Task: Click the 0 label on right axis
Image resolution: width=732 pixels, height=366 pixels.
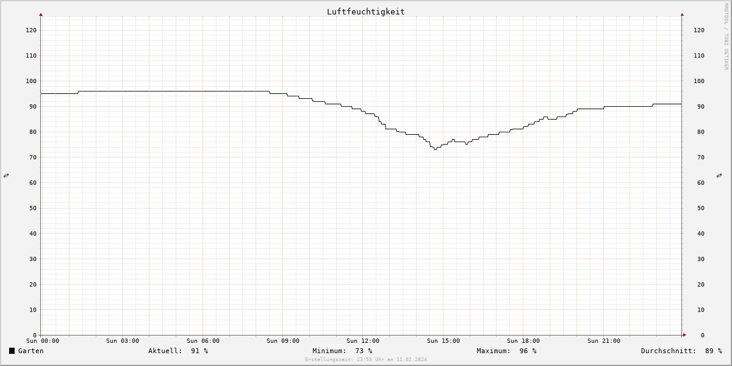Action: click(x=703, y=335)
